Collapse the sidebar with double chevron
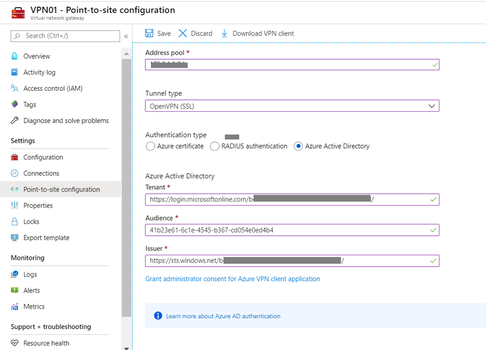 pos(126,36)
